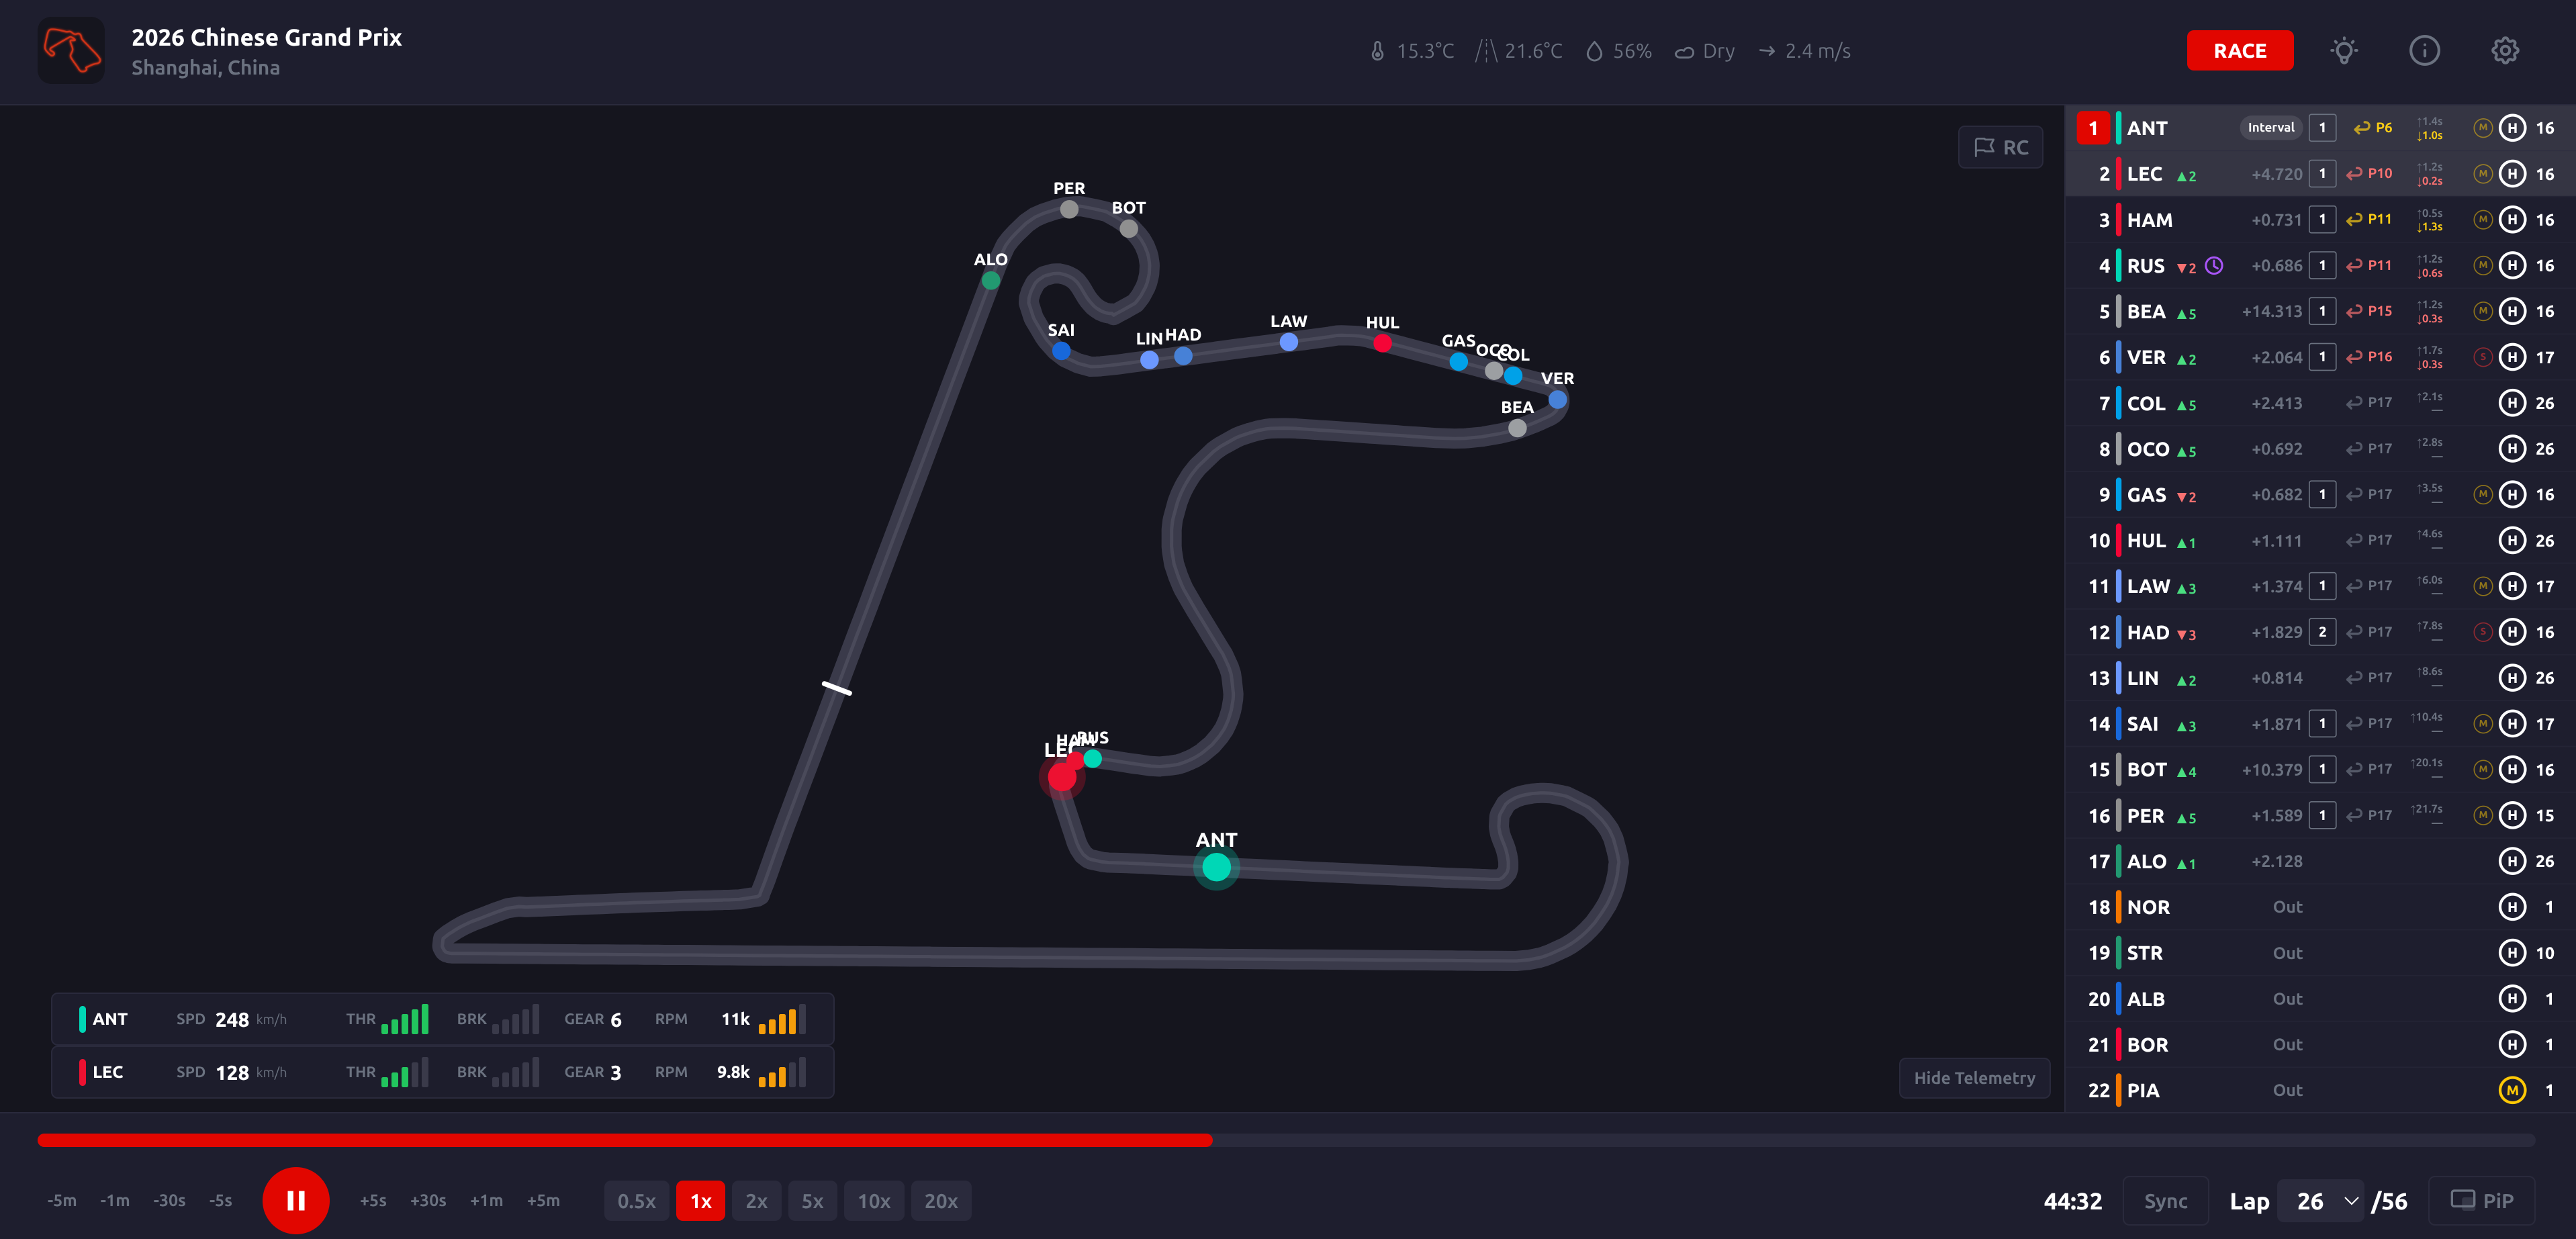The height and width of the screenshot is (1239, 2576).
Task: Click the Shanghai circuit logo icon
Action: pyautogui.click(x=71, y=51)
